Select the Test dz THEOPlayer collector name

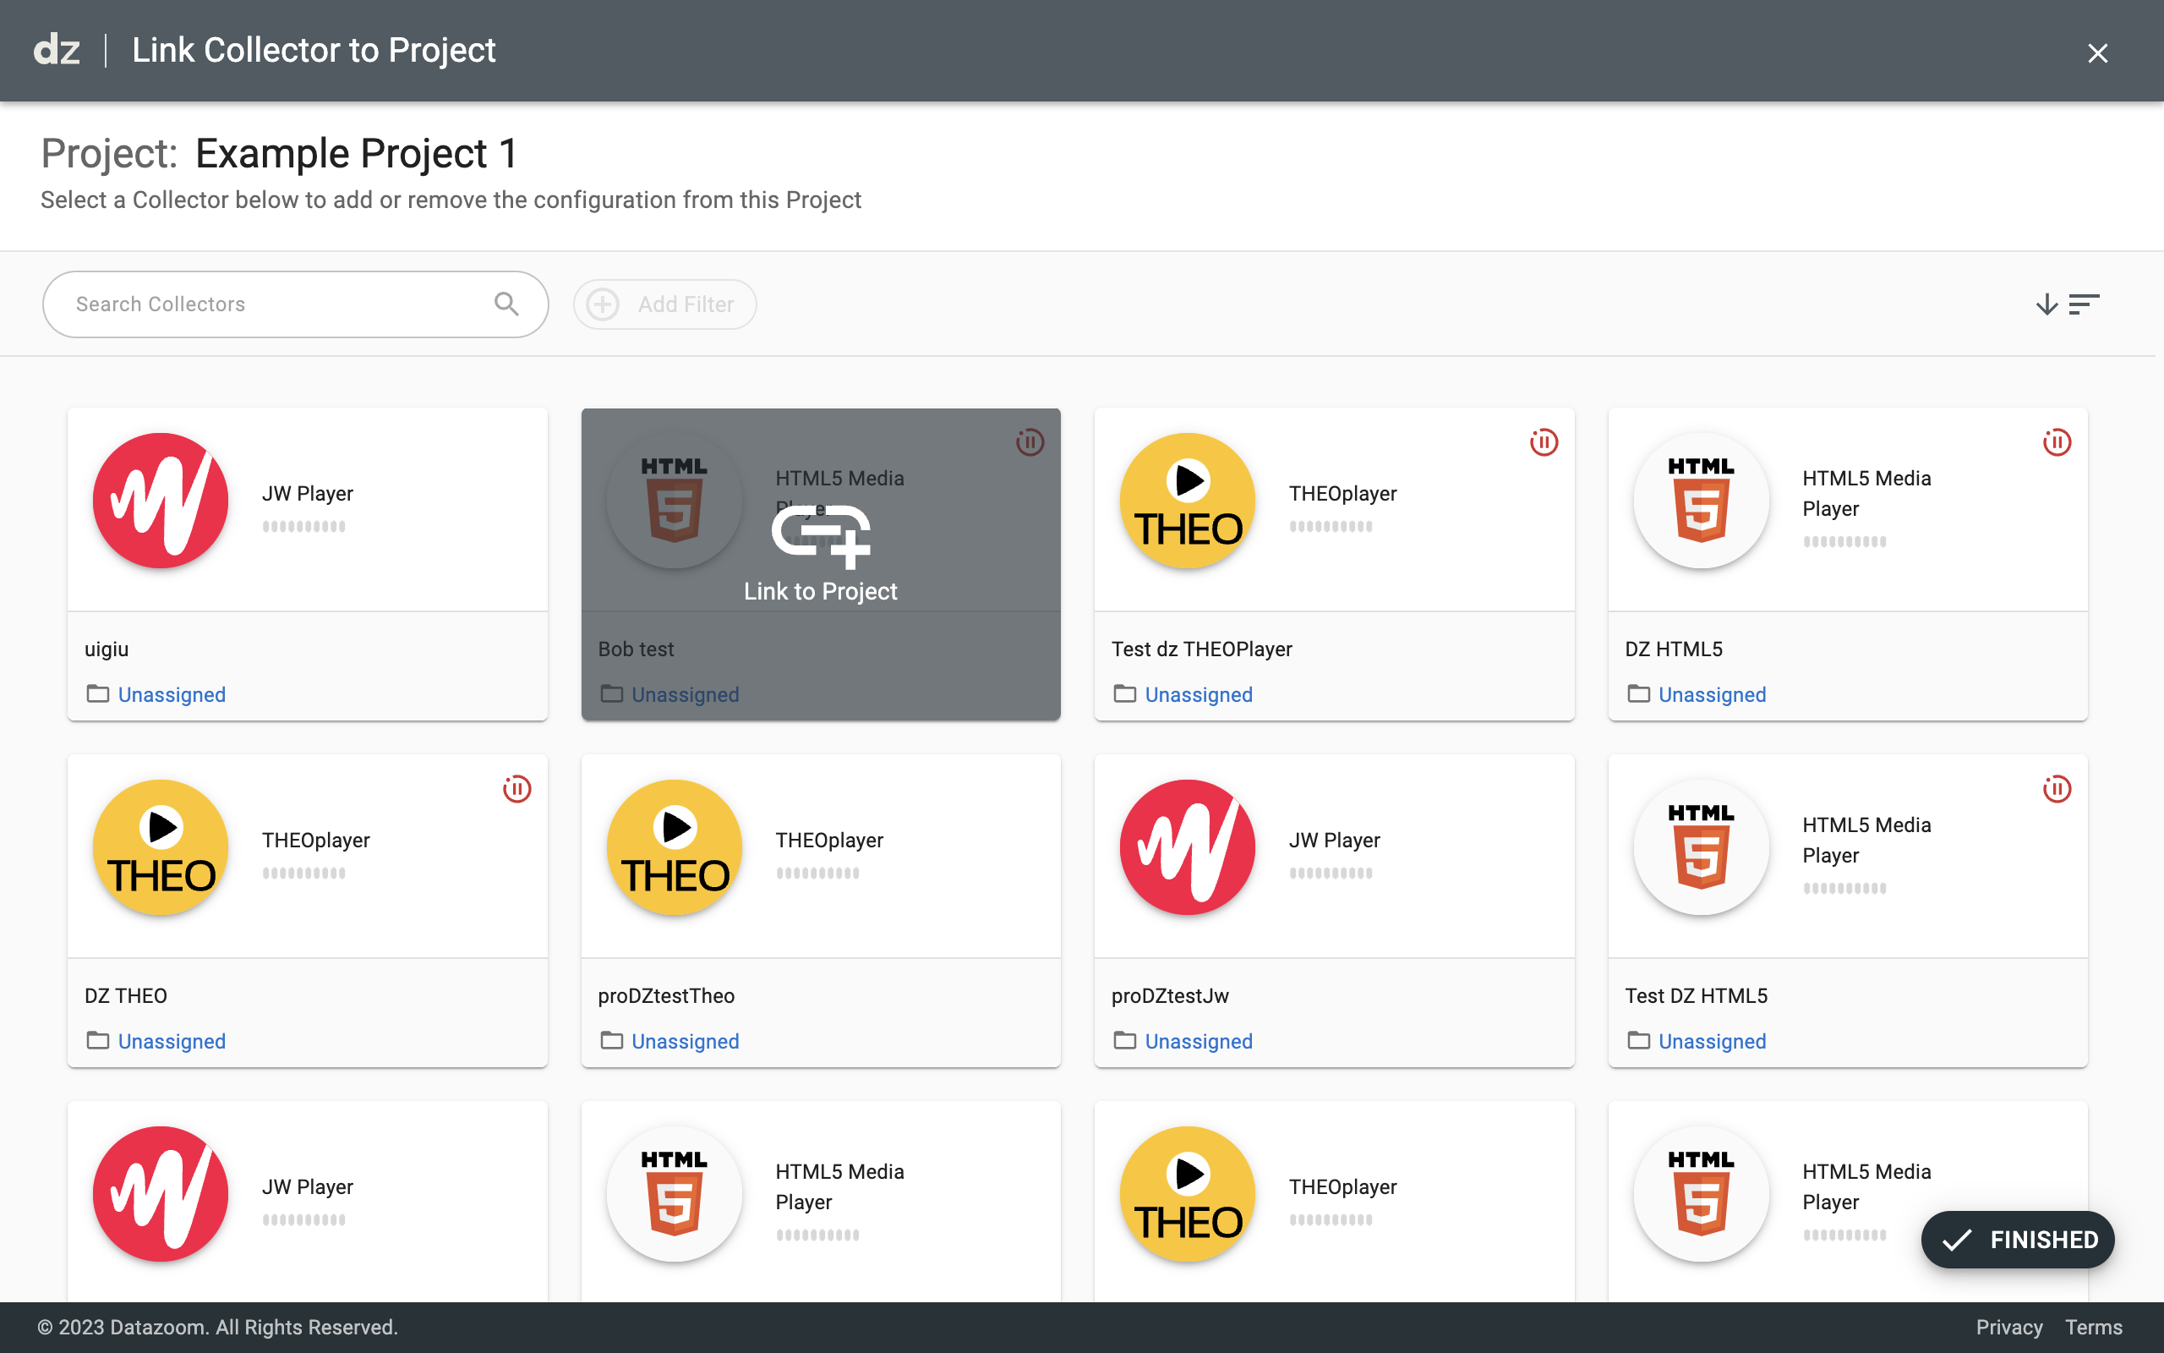pos(1201,649)
